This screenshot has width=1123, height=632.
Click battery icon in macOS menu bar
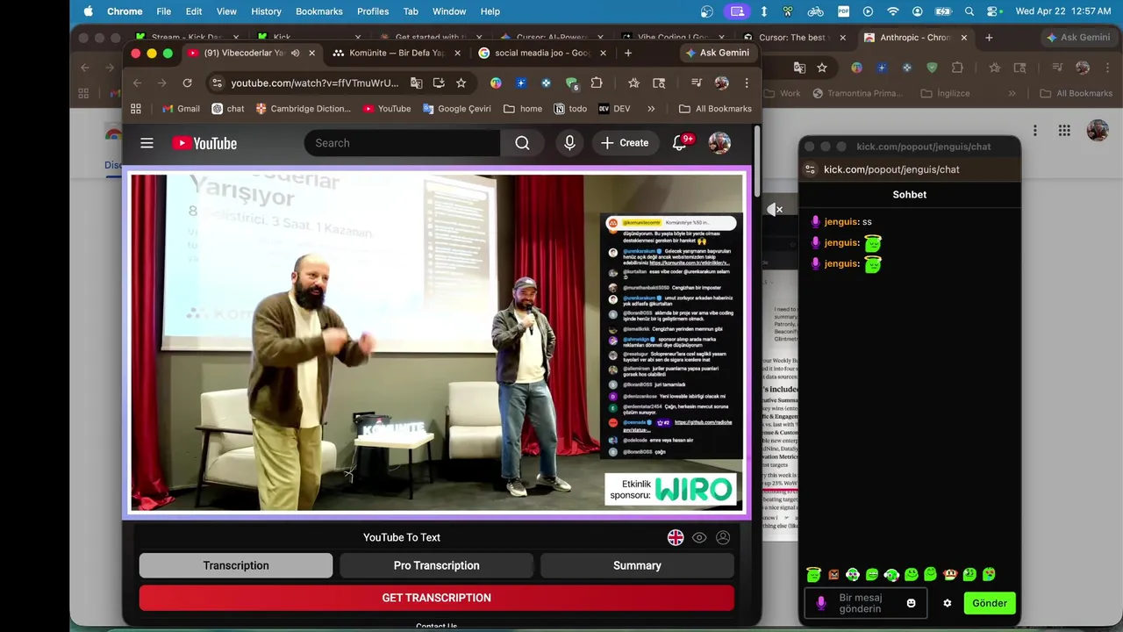click(943, 11)
